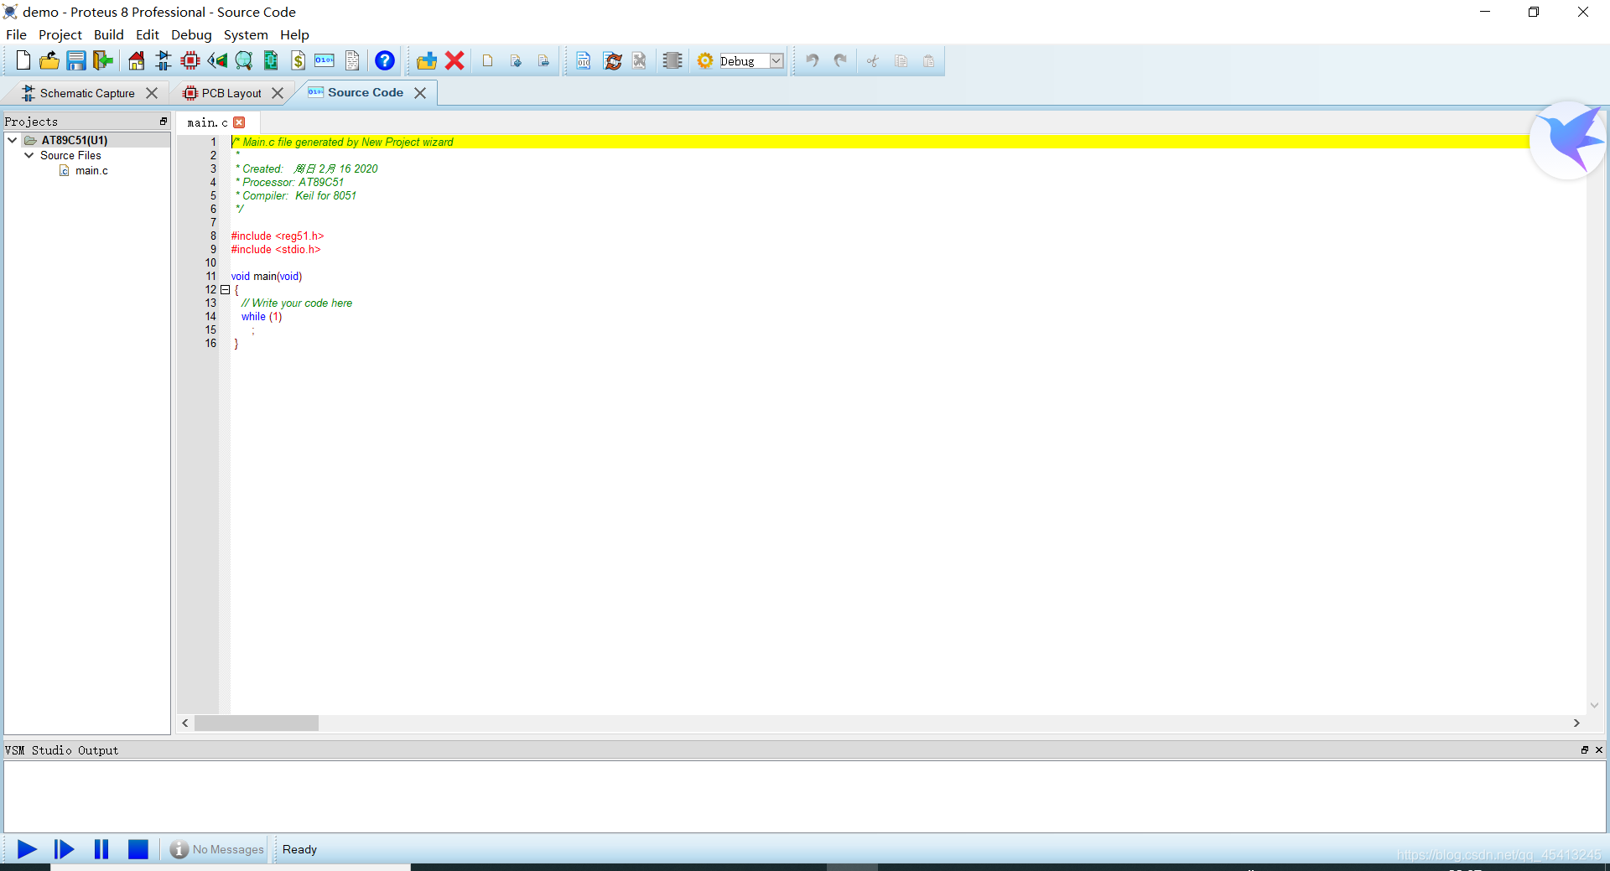Click the Rebuild Project icon
1610x871 pixels.
tap(613, 60)
